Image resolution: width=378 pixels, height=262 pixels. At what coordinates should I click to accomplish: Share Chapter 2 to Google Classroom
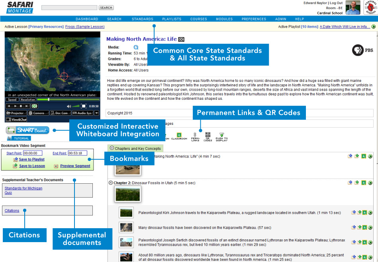[x=364, y=183]
